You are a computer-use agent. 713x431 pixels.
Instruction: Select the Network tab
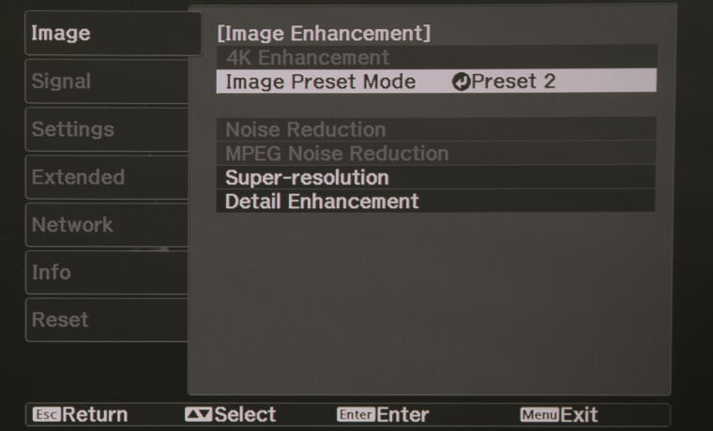[x=103, y=225]
